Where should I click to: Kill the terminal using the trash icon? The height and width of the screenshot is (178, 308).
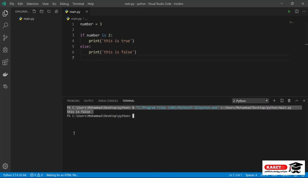pyautogui.click(x=289, y=101)
